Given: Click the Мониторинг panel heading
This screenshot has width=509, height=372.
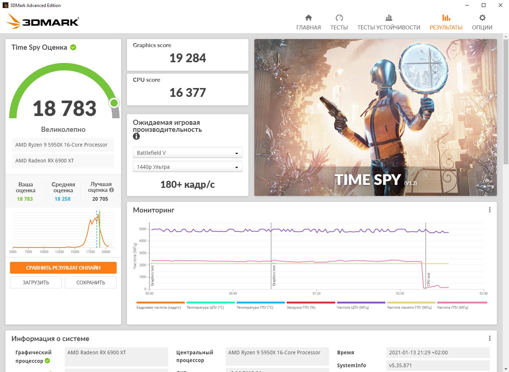Looking at the screenshot, I should (153, 210).
